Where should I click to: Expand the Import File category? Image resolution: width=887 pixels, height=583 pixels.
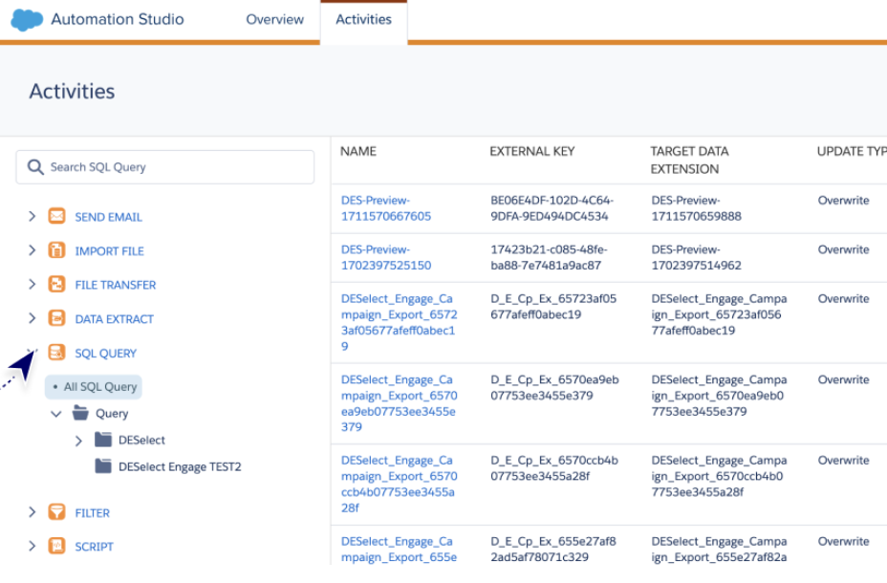pos(32,250)
